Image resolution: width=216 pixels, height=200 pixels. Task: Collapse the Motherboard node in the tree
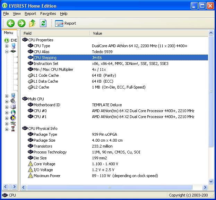[7, 52]
